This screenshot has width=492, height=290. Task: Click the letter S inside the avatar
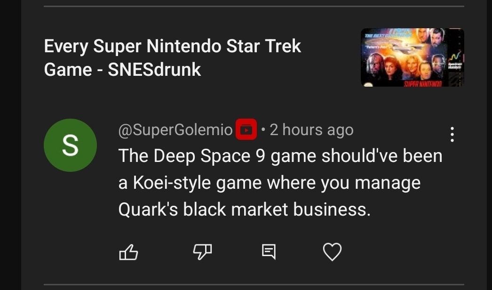pos(70,145)
